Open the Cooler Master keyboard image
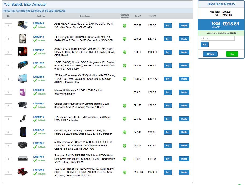 [23, 105]
